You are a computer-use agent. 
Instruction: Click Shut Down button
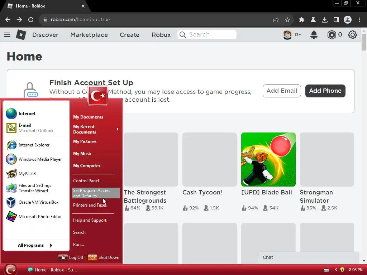[104, 257]
